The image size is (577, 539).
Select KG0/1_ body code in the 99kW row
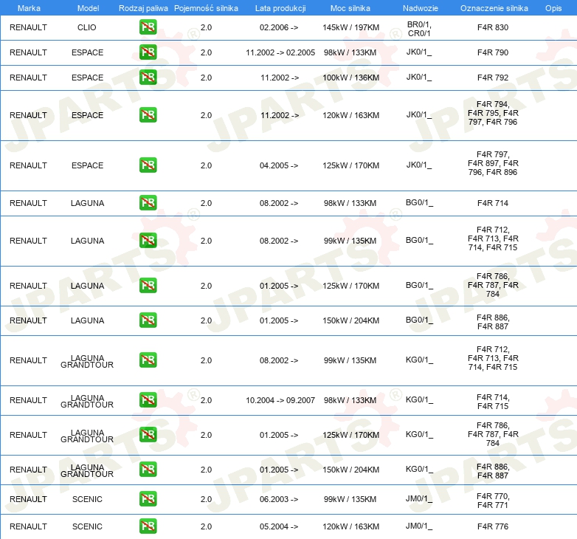click(x=419, y=360)
